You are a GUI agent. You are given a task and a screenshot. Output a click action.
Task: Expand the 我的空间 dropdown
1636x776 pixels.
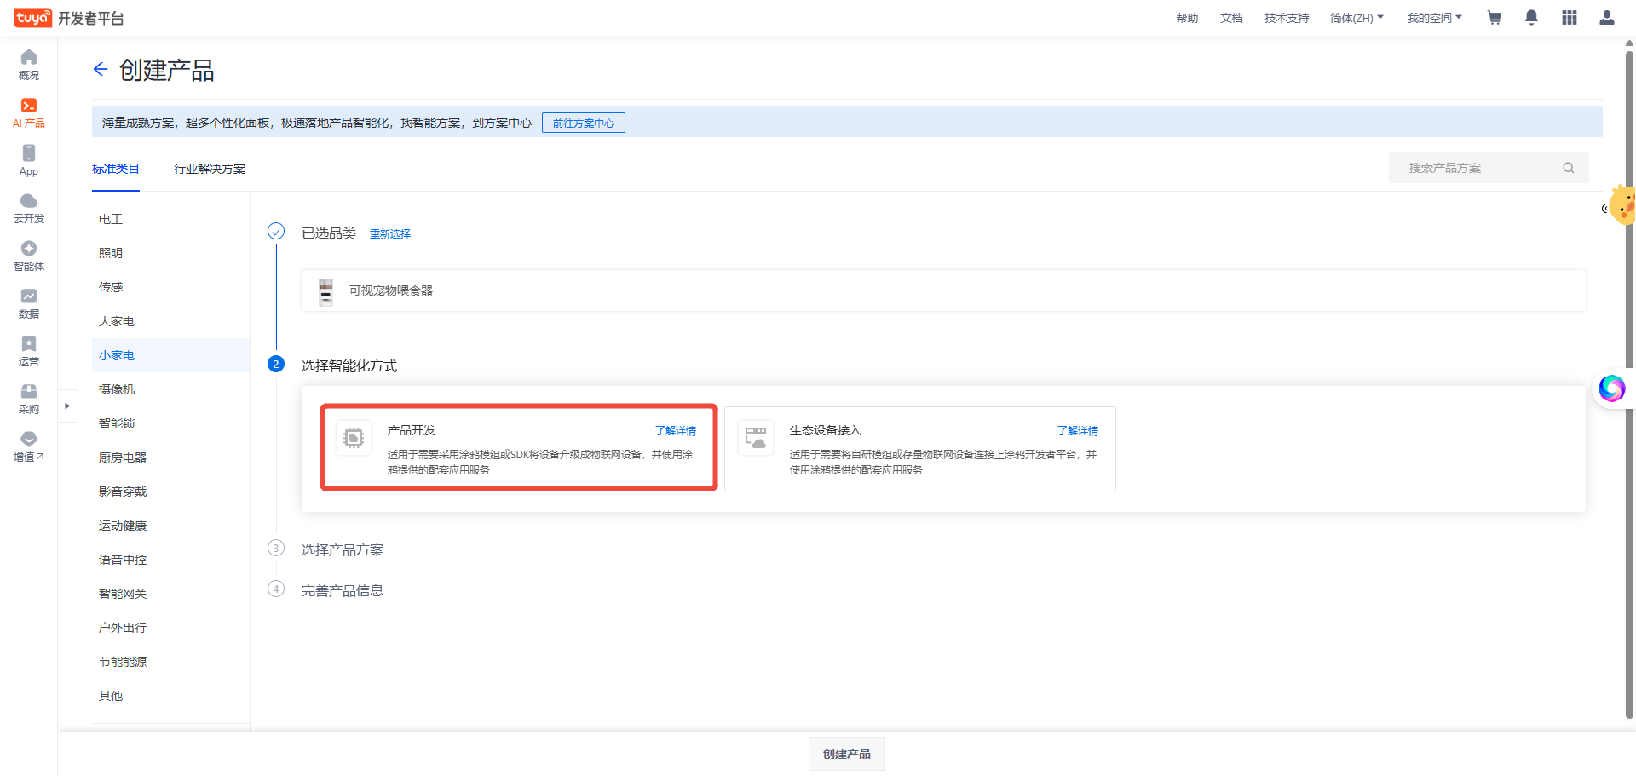(x=1434, y=18)
